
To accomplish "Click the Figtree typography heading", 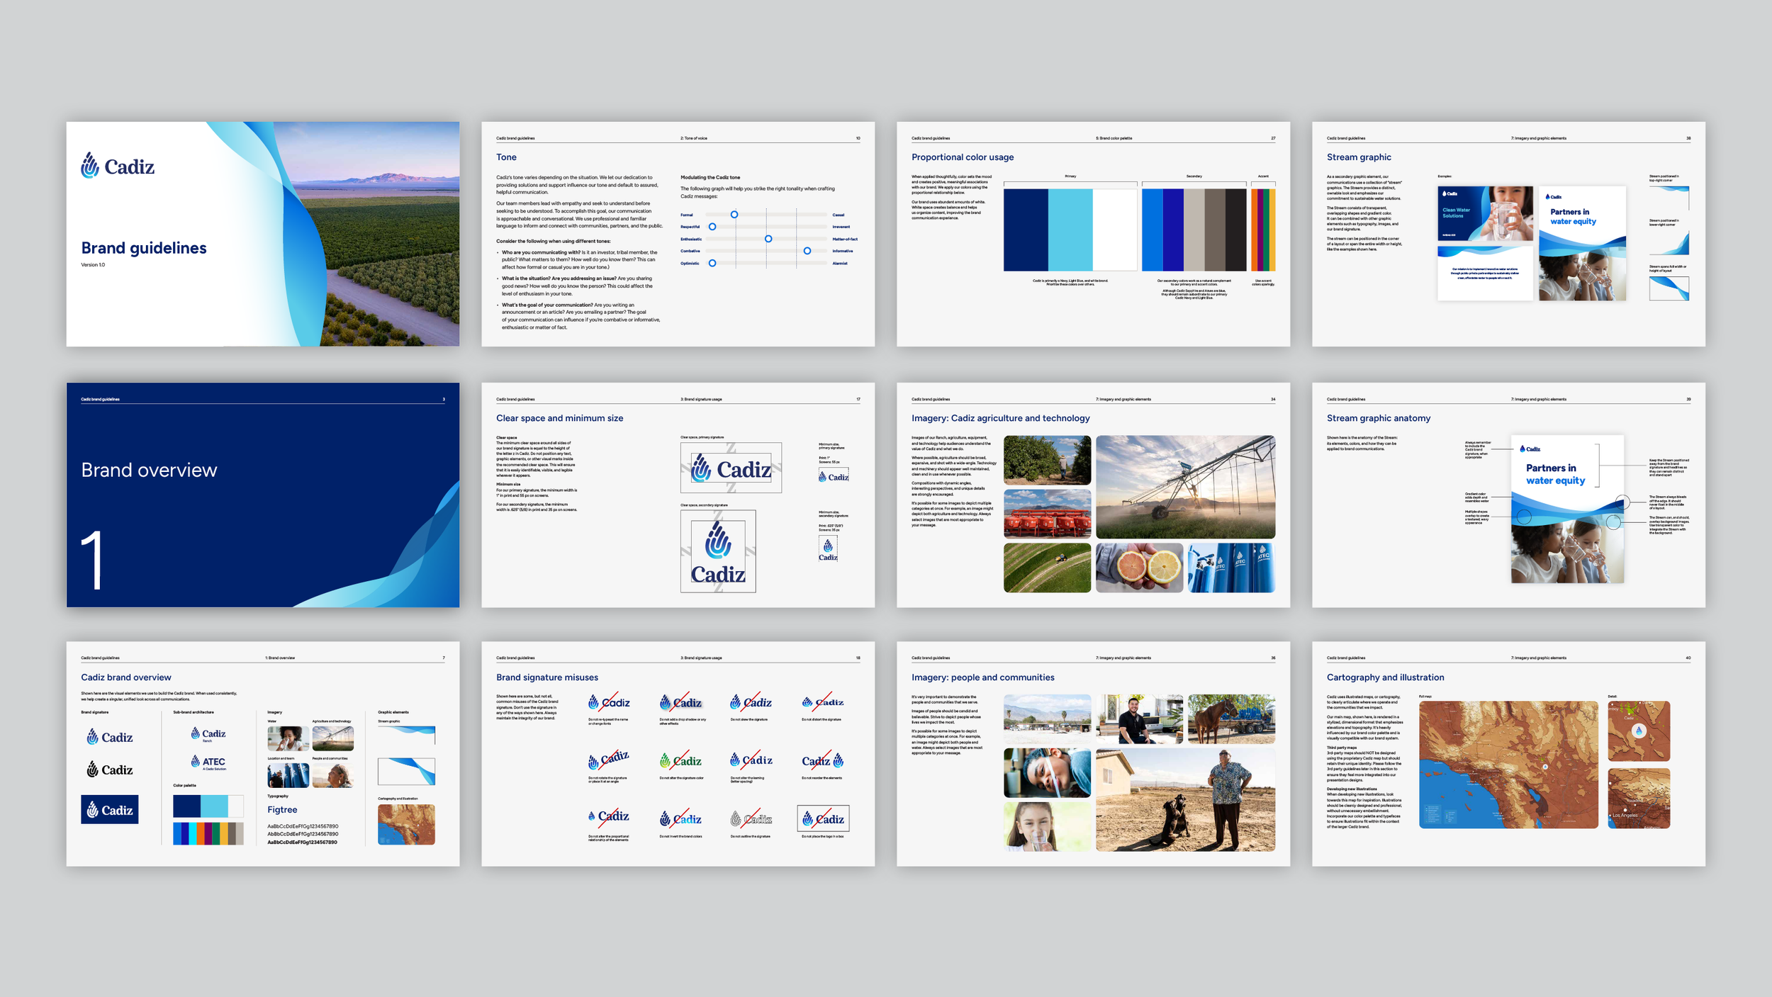I will (x=282, y=809).
